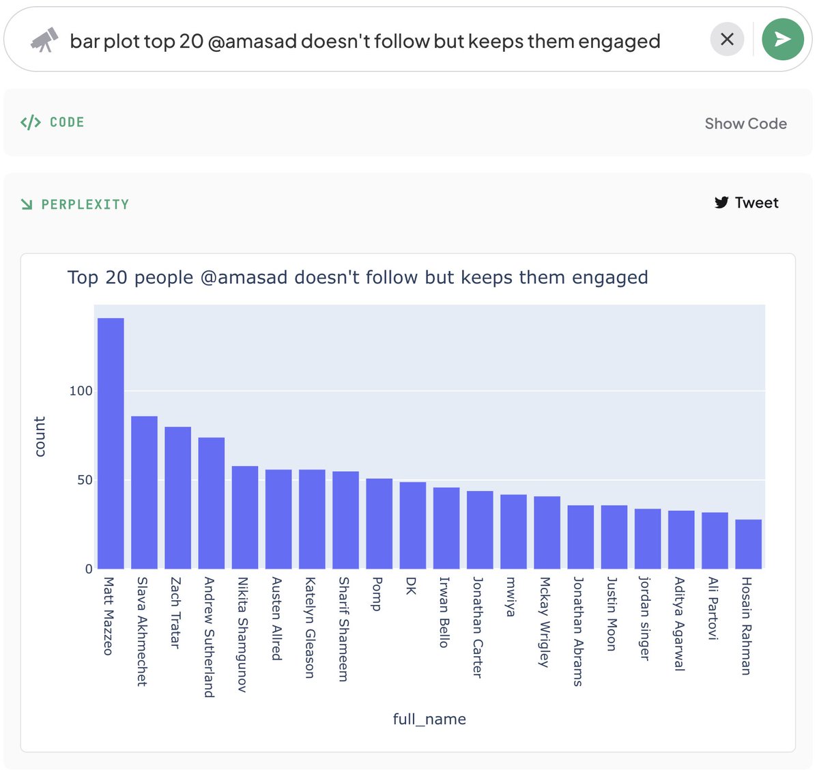Click the code brackets icon beside CODE
The height and width of the screenshot is (777, 819).
click(x=31, y=122)
